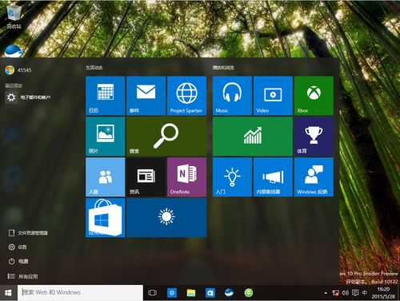Image resolution: width=400 pixels, height=301 pixels.
Task: Click the user account 45545
Action: 18,70
